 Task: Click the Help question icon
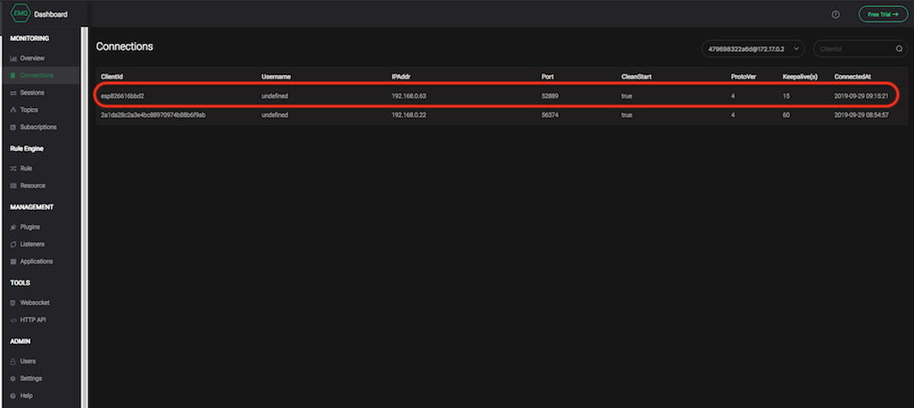click(x=13, y=396)
